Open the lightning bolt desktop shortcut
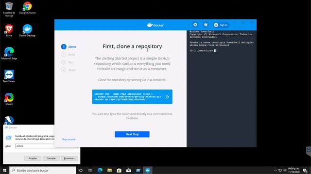311x174 pixels. (x=9, y=120)
